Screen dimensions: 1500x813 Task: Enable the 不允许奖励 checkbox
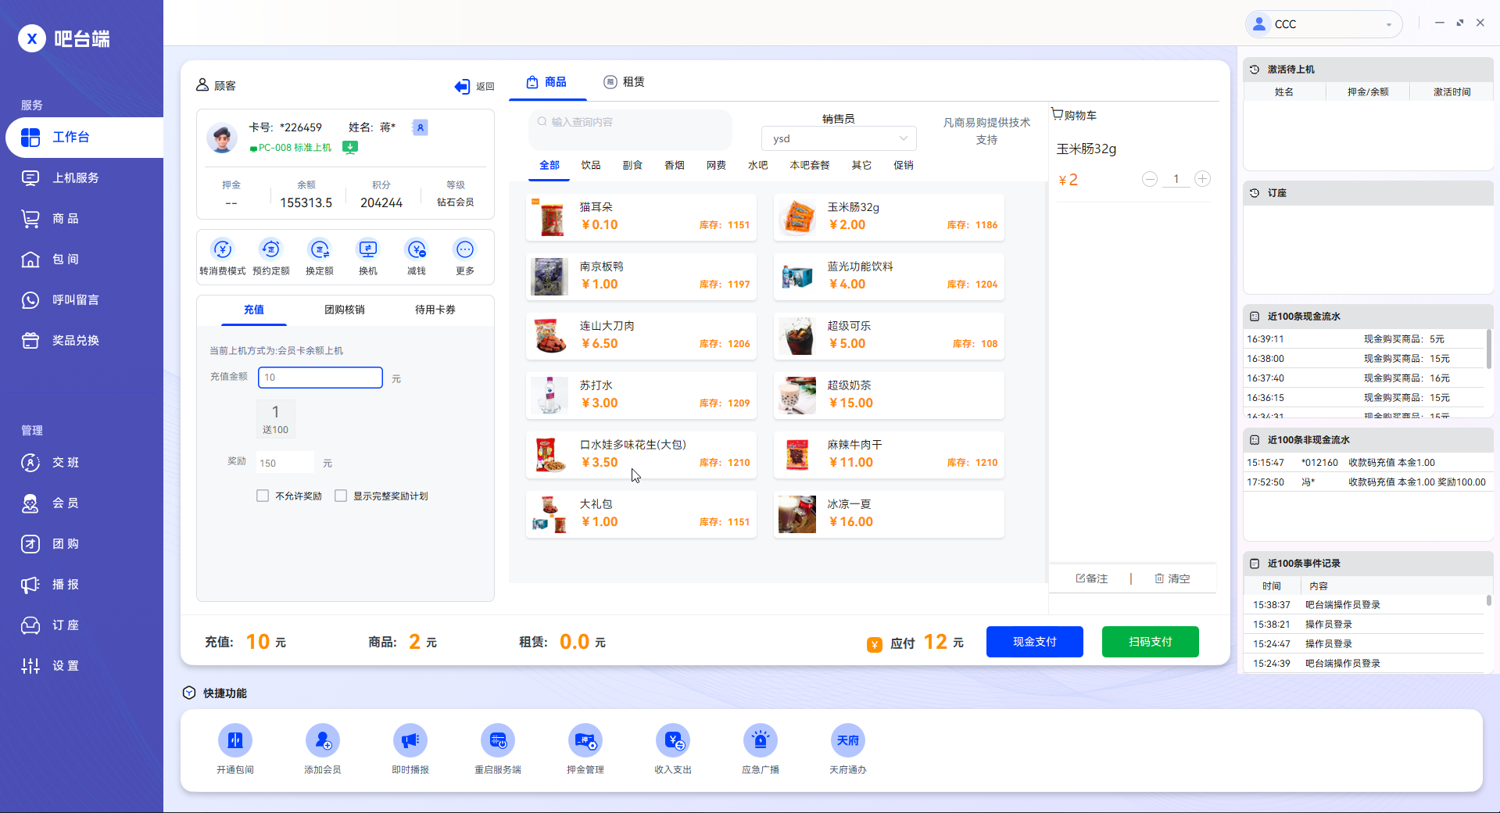tap(263, 496)
